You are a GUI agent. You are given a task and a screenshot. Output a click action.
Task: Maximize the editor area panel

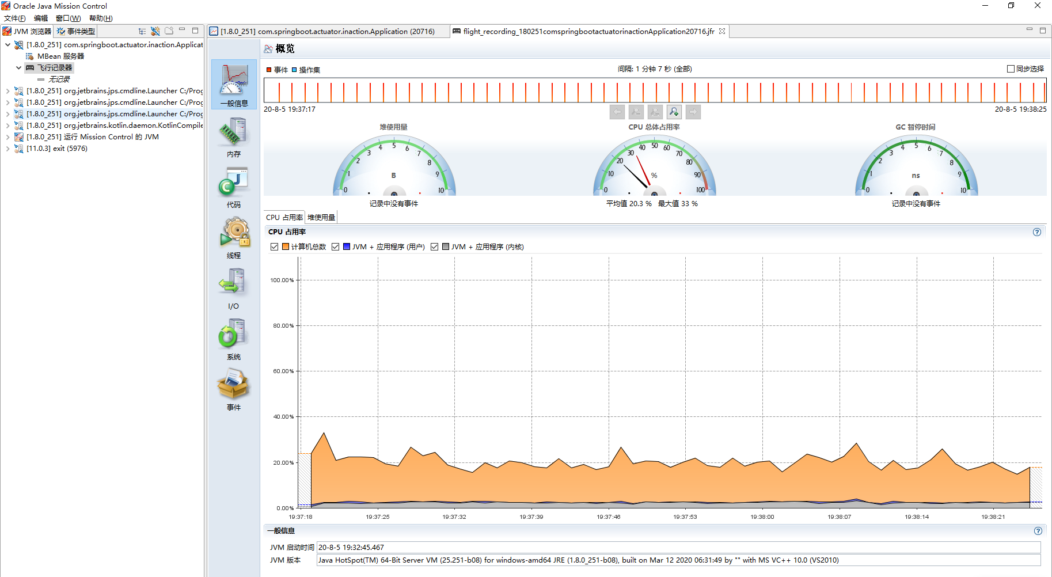click(1043, 30)
